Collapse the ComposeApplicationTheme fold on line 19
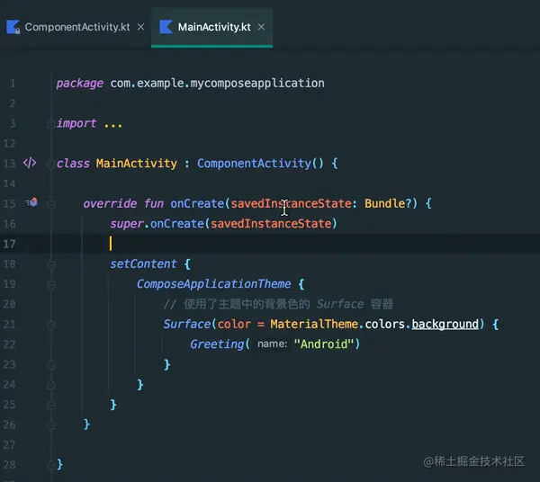This screenshot has width=540, height=482. [51, 285]
